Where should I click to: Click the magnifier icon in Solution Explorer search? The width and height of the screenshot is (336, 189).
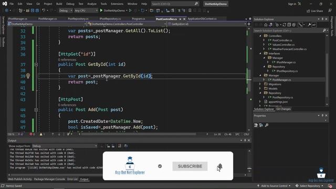(324, 30)
